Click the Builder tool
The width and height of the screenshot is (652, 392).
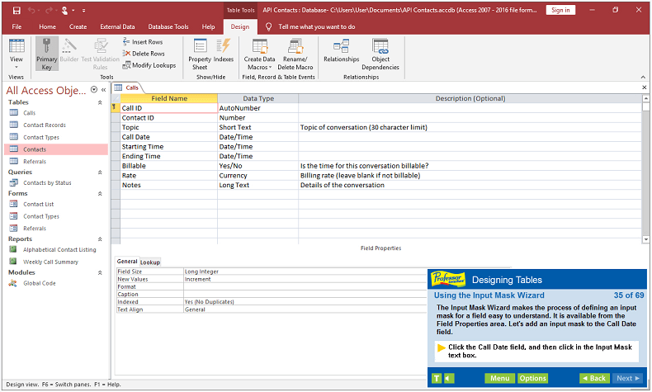(69, 50)
